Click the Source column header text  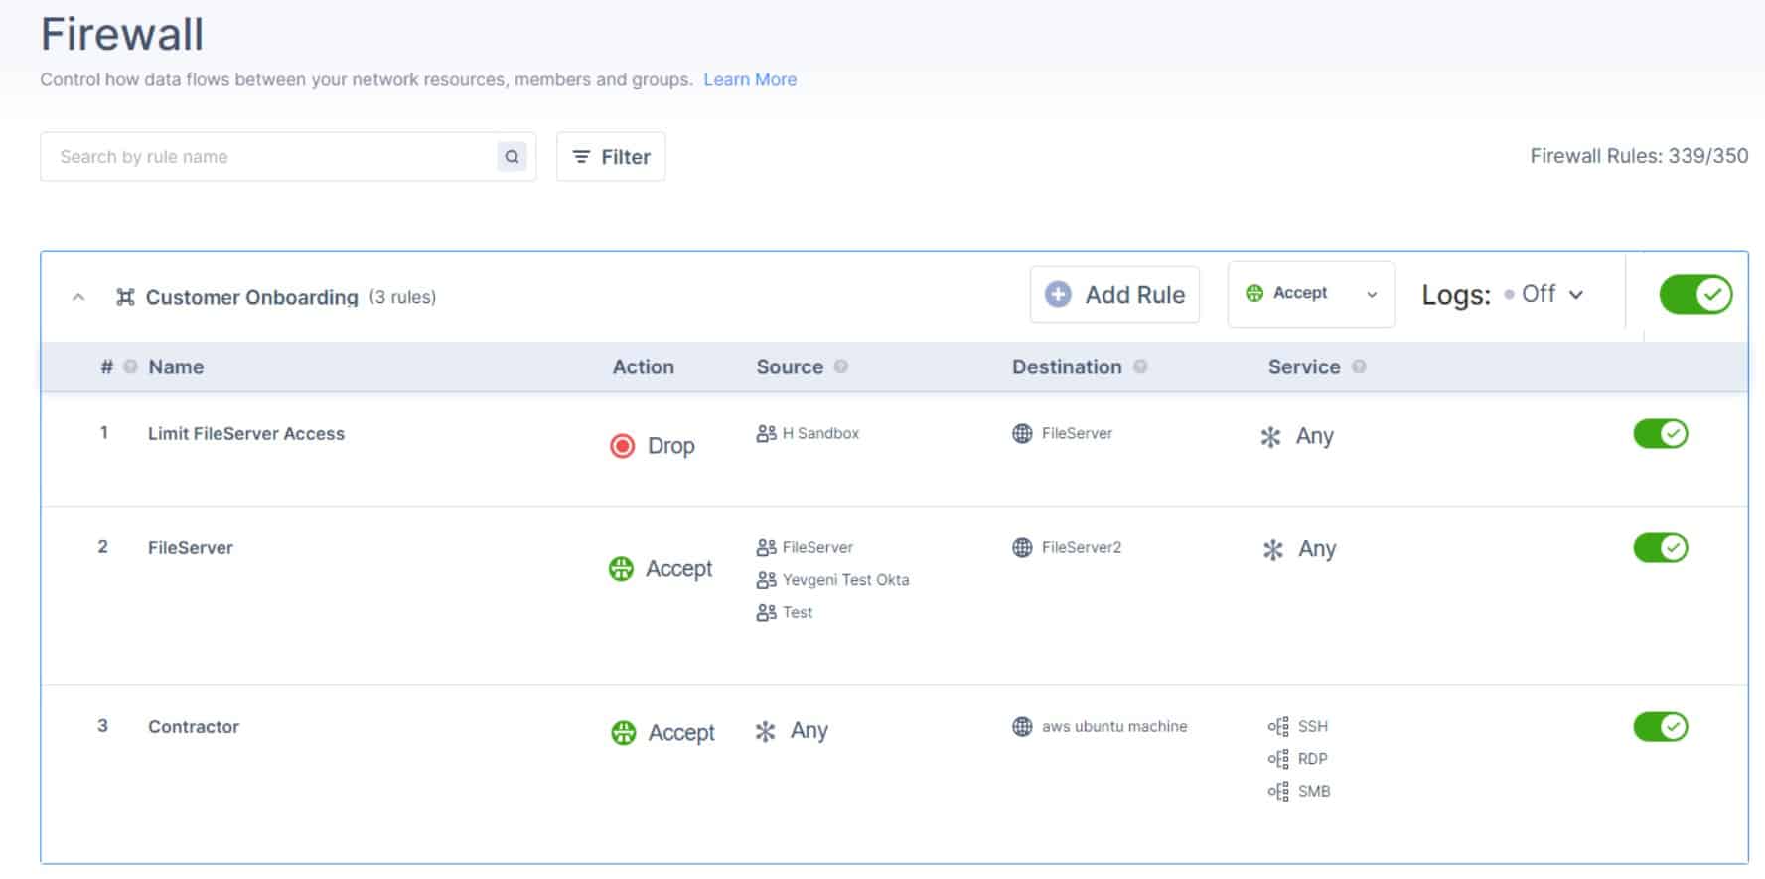coord(790,366)
